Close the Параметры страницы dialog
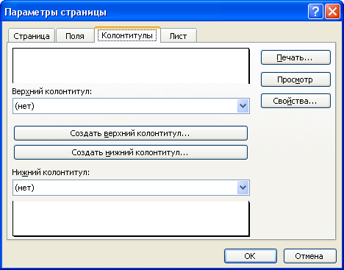 click(332, 12)
